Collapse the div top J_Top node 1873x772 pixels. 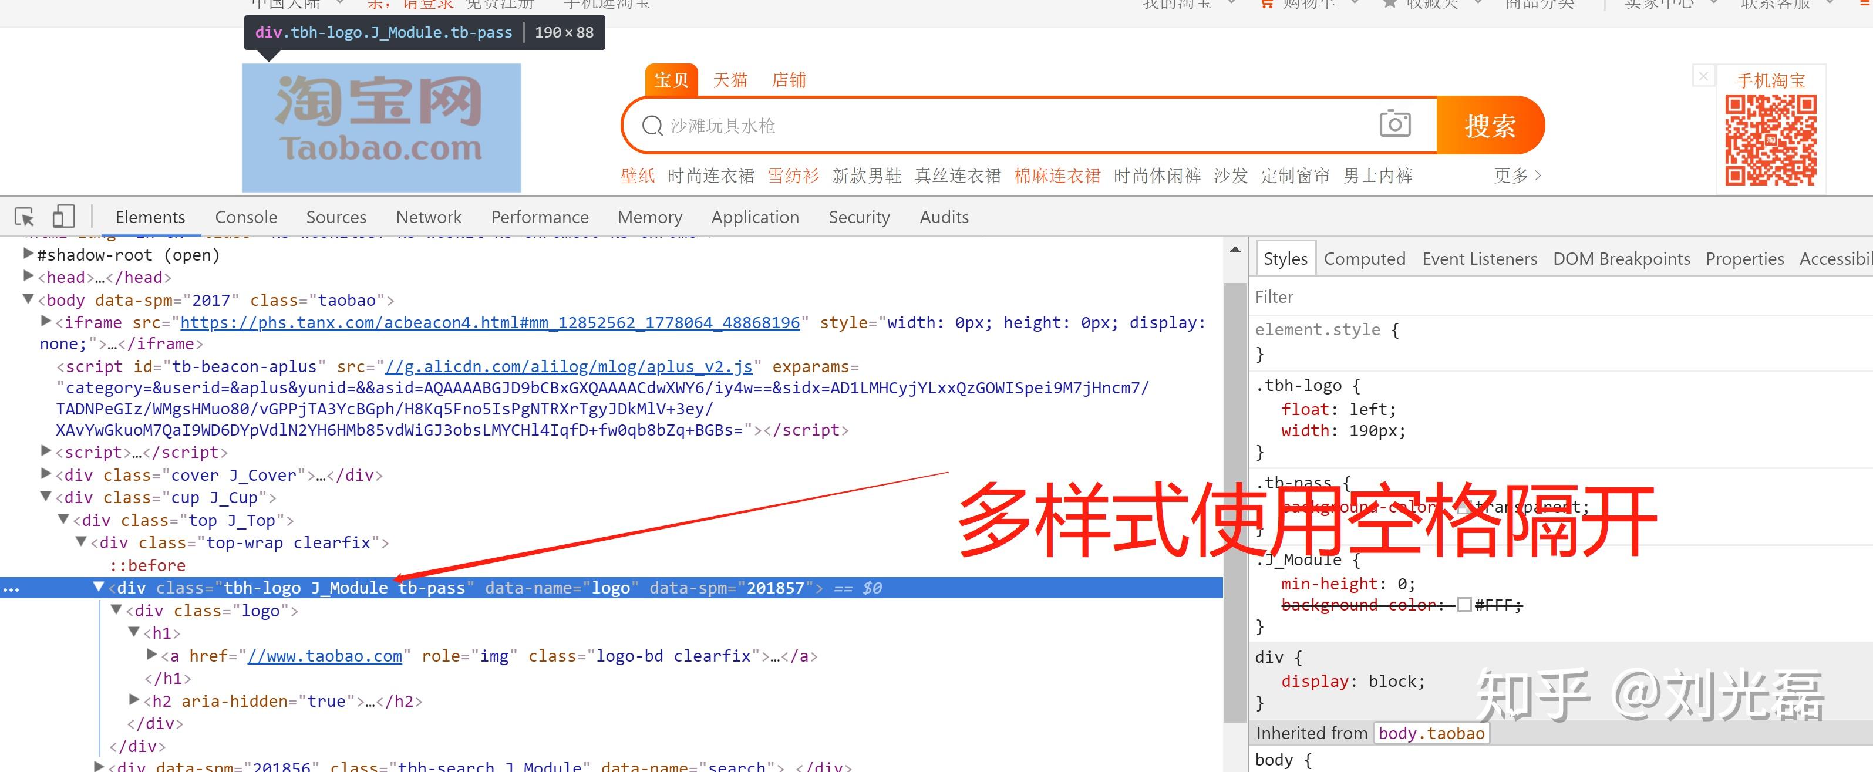click(63, 519)
